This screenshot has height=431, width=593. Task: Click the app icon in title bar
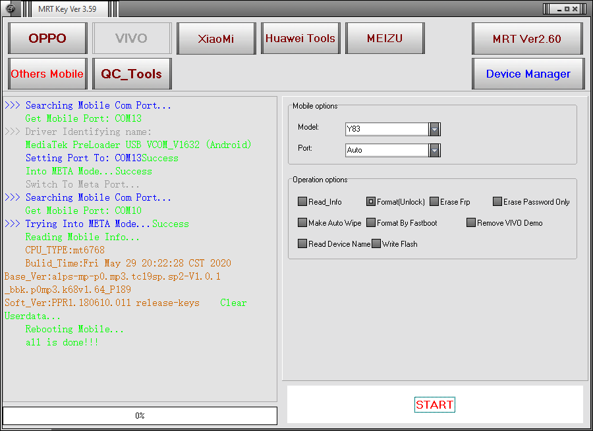pyautogui.click(x=11, y=9)
